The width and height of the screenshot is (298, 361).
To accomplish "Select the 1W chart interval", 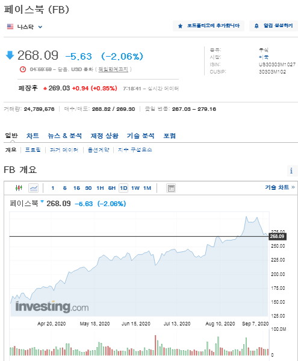I will (x=135, y=188).
